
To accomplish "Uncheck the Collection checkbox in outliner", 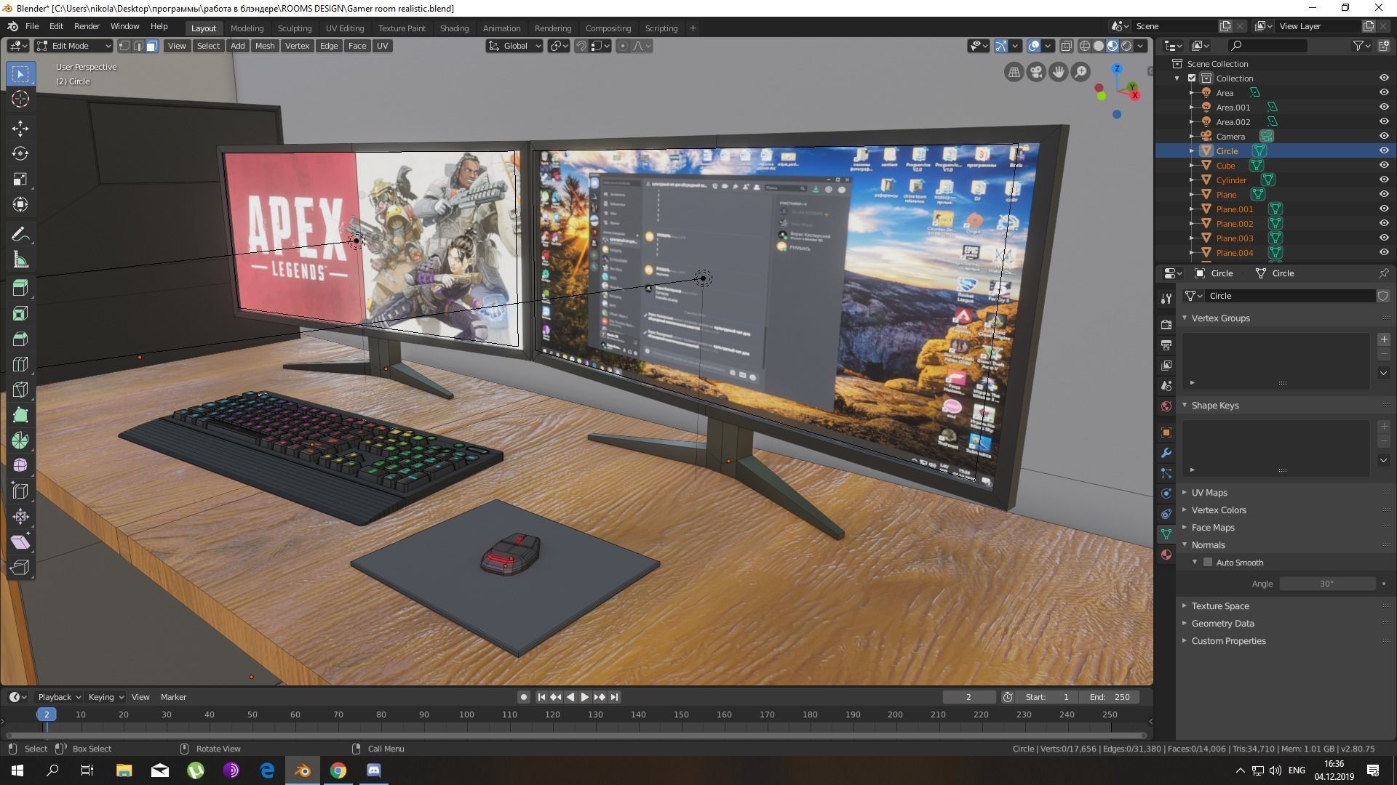I will click(1192, 78).
